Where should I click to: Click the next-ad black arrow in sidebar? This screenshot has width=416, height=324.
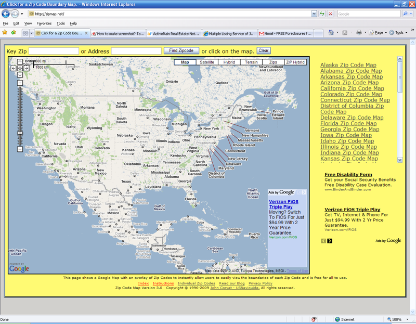coord(330,241)
